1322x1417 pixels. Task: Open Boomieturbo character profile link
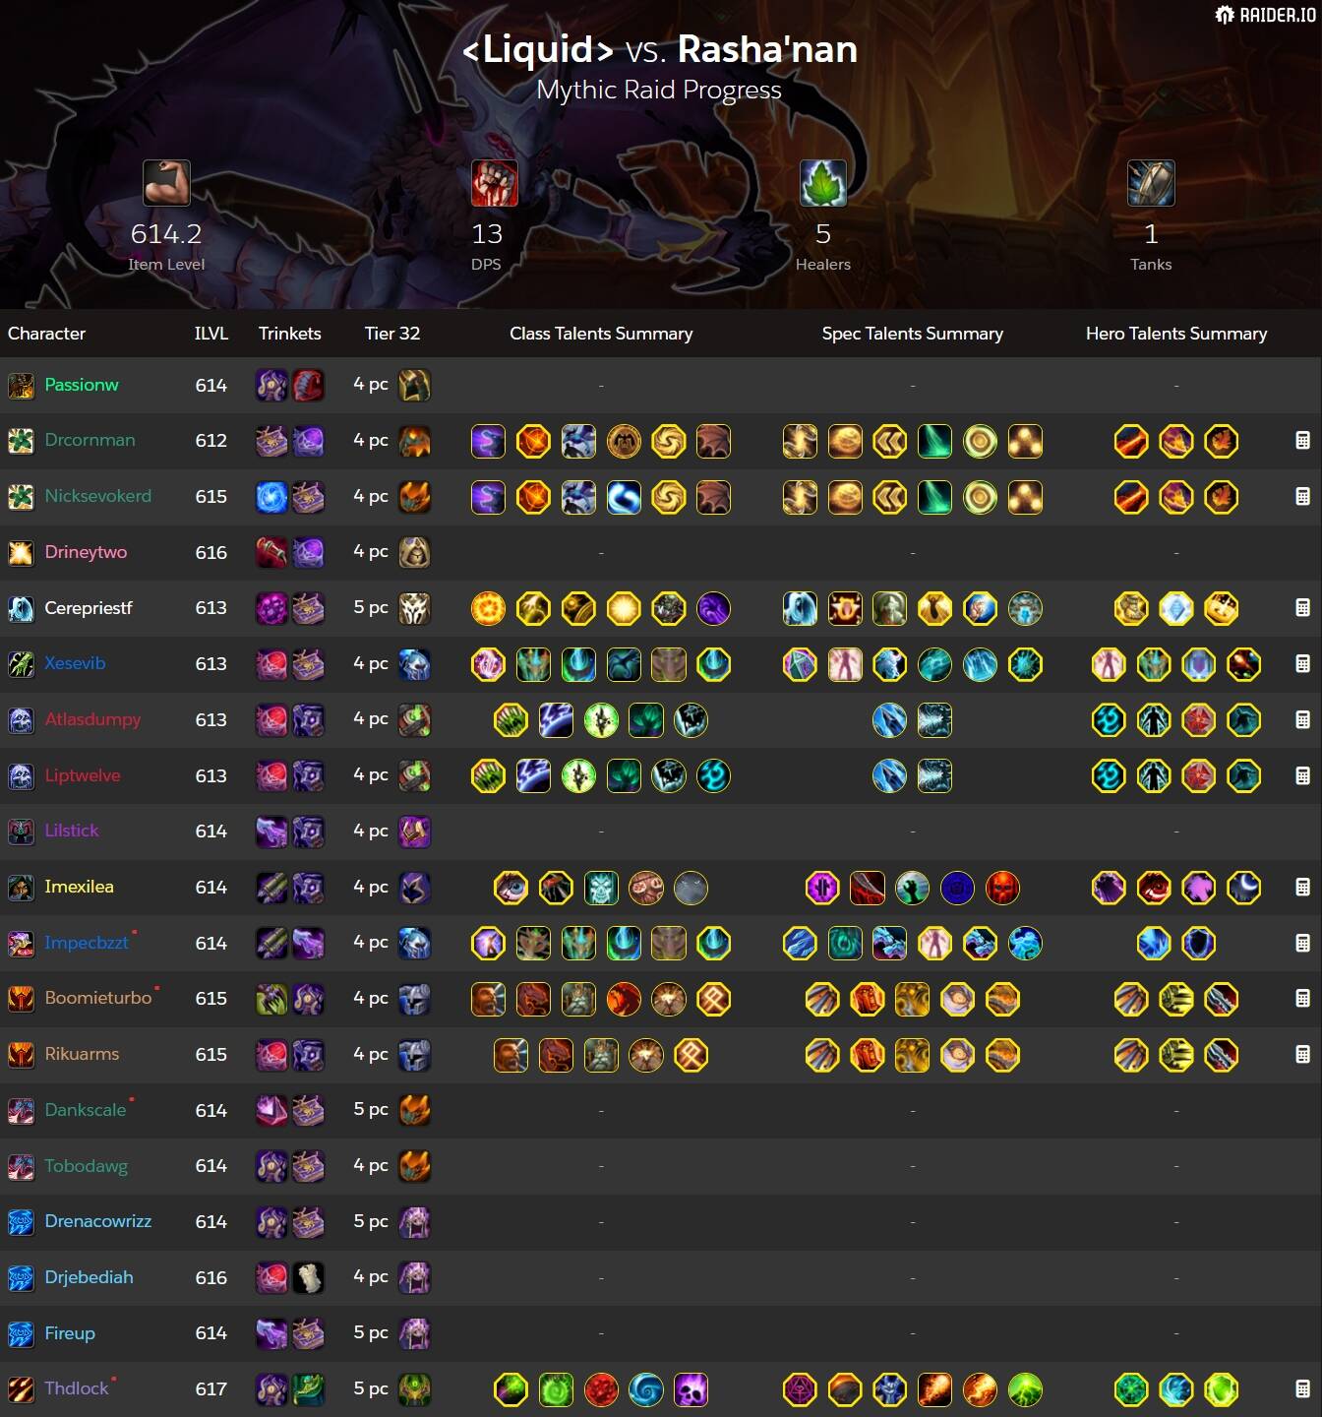tap(98, 998)
